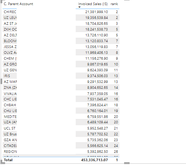Viewport: 186px width, 167px height.
Task: Click the sales value 5,735,362.06
Action: click(x=98, y=140)
